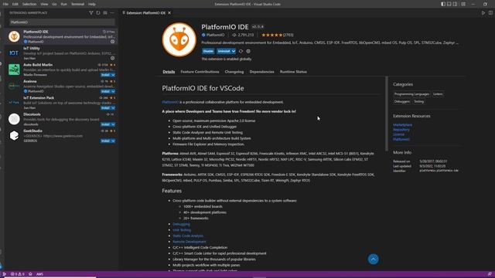Toggle primary side bar layout icon
495x278 pixels.
(x=443, y=4)
